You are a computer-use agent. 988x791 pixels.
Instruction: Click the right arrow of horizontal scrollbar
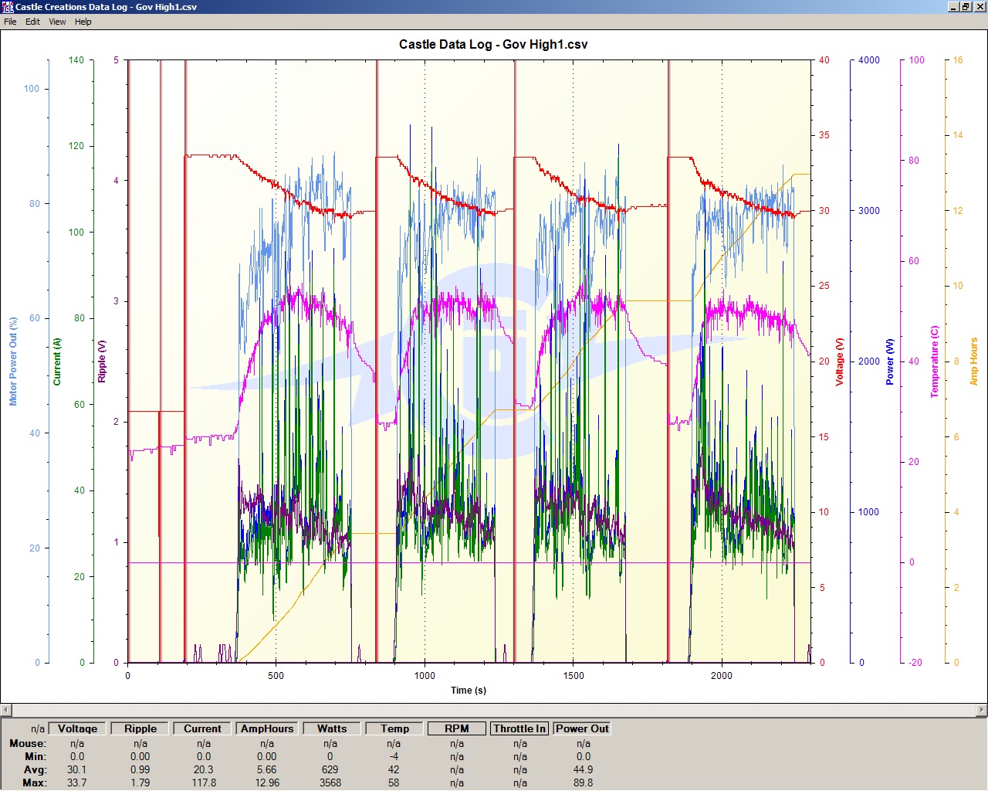982,710
